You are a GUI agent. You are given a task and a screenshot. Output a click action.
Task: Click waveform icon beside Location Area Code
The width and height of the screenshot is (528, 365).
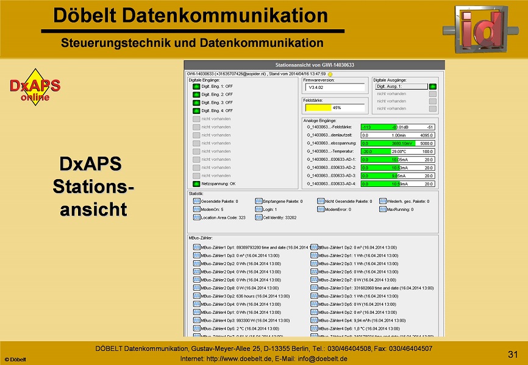[x=197, y=218]
